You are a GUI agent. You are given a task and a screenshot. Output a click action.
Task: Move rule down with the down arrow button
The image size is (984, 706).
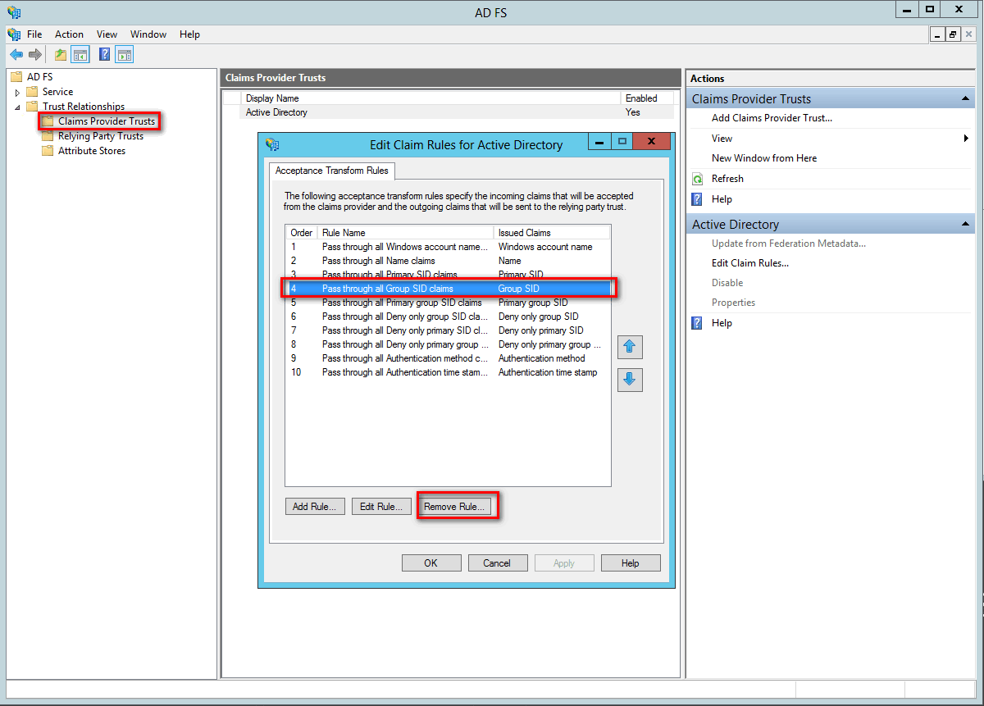tap(630, 380)
